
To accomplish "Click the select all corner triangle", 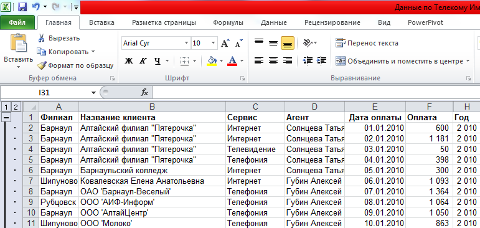I will pos(31,107).
